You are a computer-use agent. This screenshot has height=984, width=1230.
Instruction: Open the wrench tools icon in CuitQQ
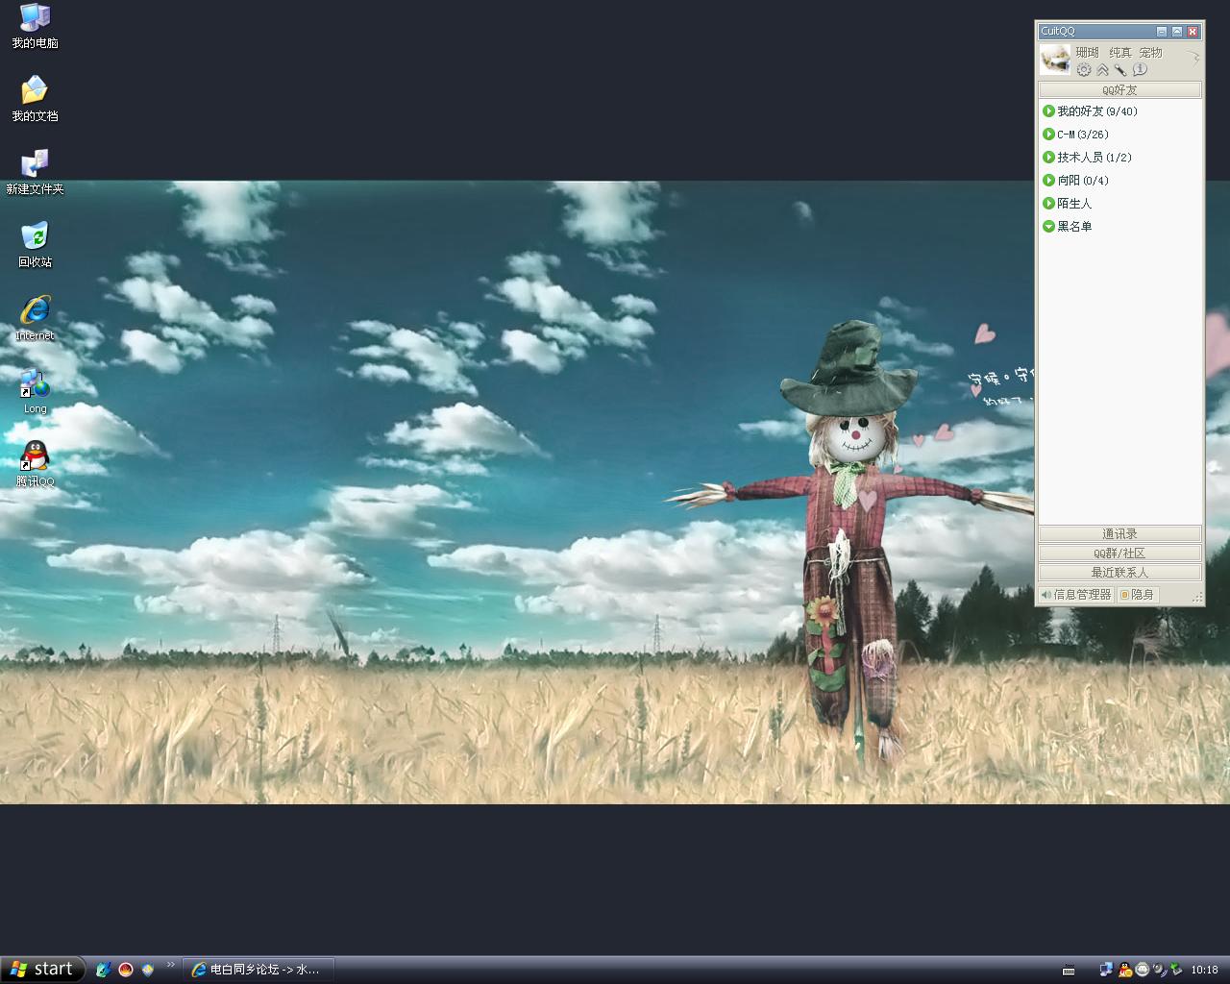point(1120,70)
